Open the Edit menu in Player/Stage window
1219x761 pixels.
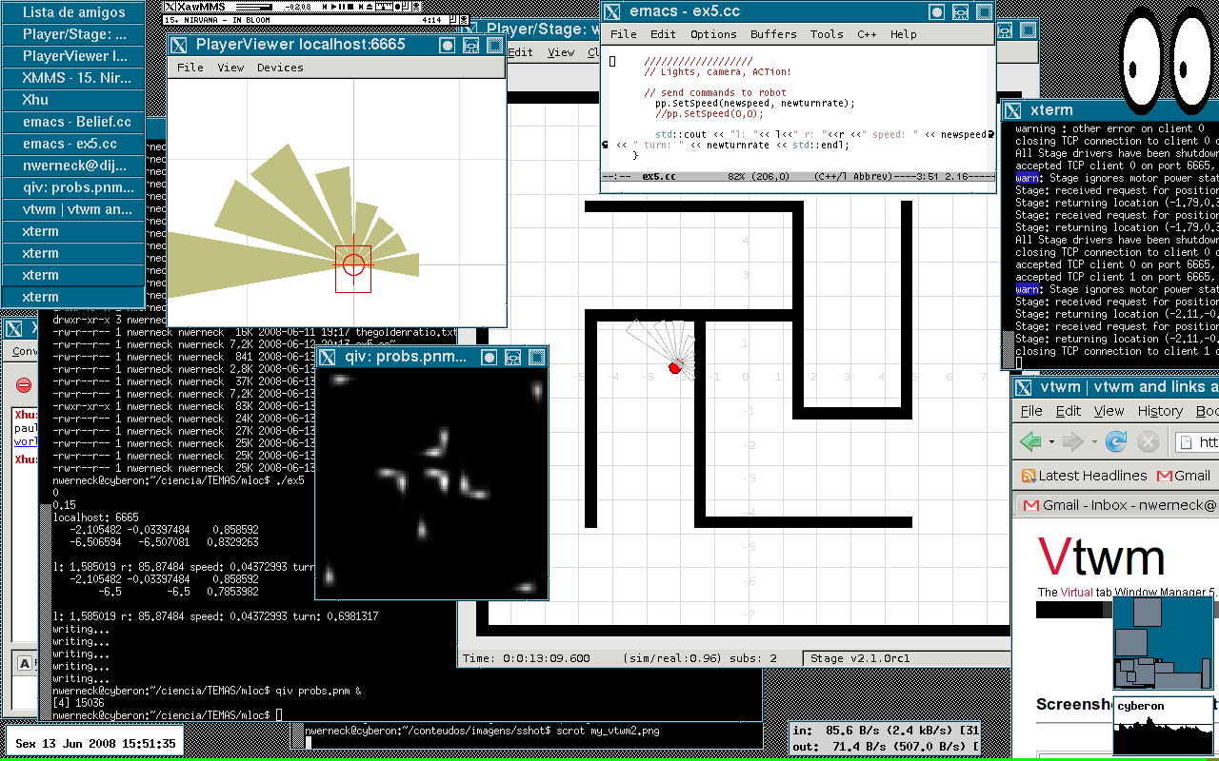coord(520,52)
